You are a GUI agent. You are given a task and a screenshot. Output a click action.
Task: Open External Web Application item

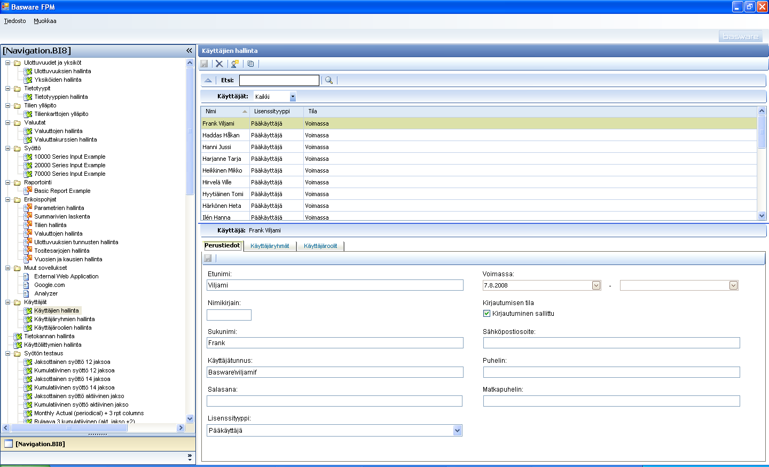coord(66,276)
